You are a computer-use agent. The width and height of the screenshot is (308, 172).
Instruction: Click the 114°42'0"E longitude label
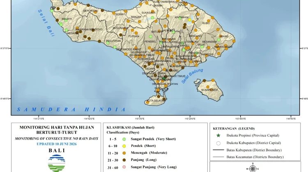pos(89,118)
